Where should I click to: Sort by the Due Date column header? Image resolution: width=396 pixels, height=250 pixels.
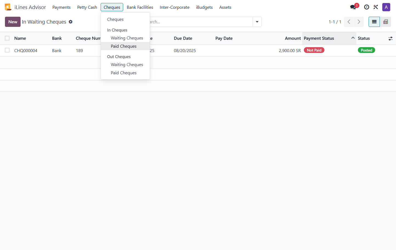click(x=183, y=38)
